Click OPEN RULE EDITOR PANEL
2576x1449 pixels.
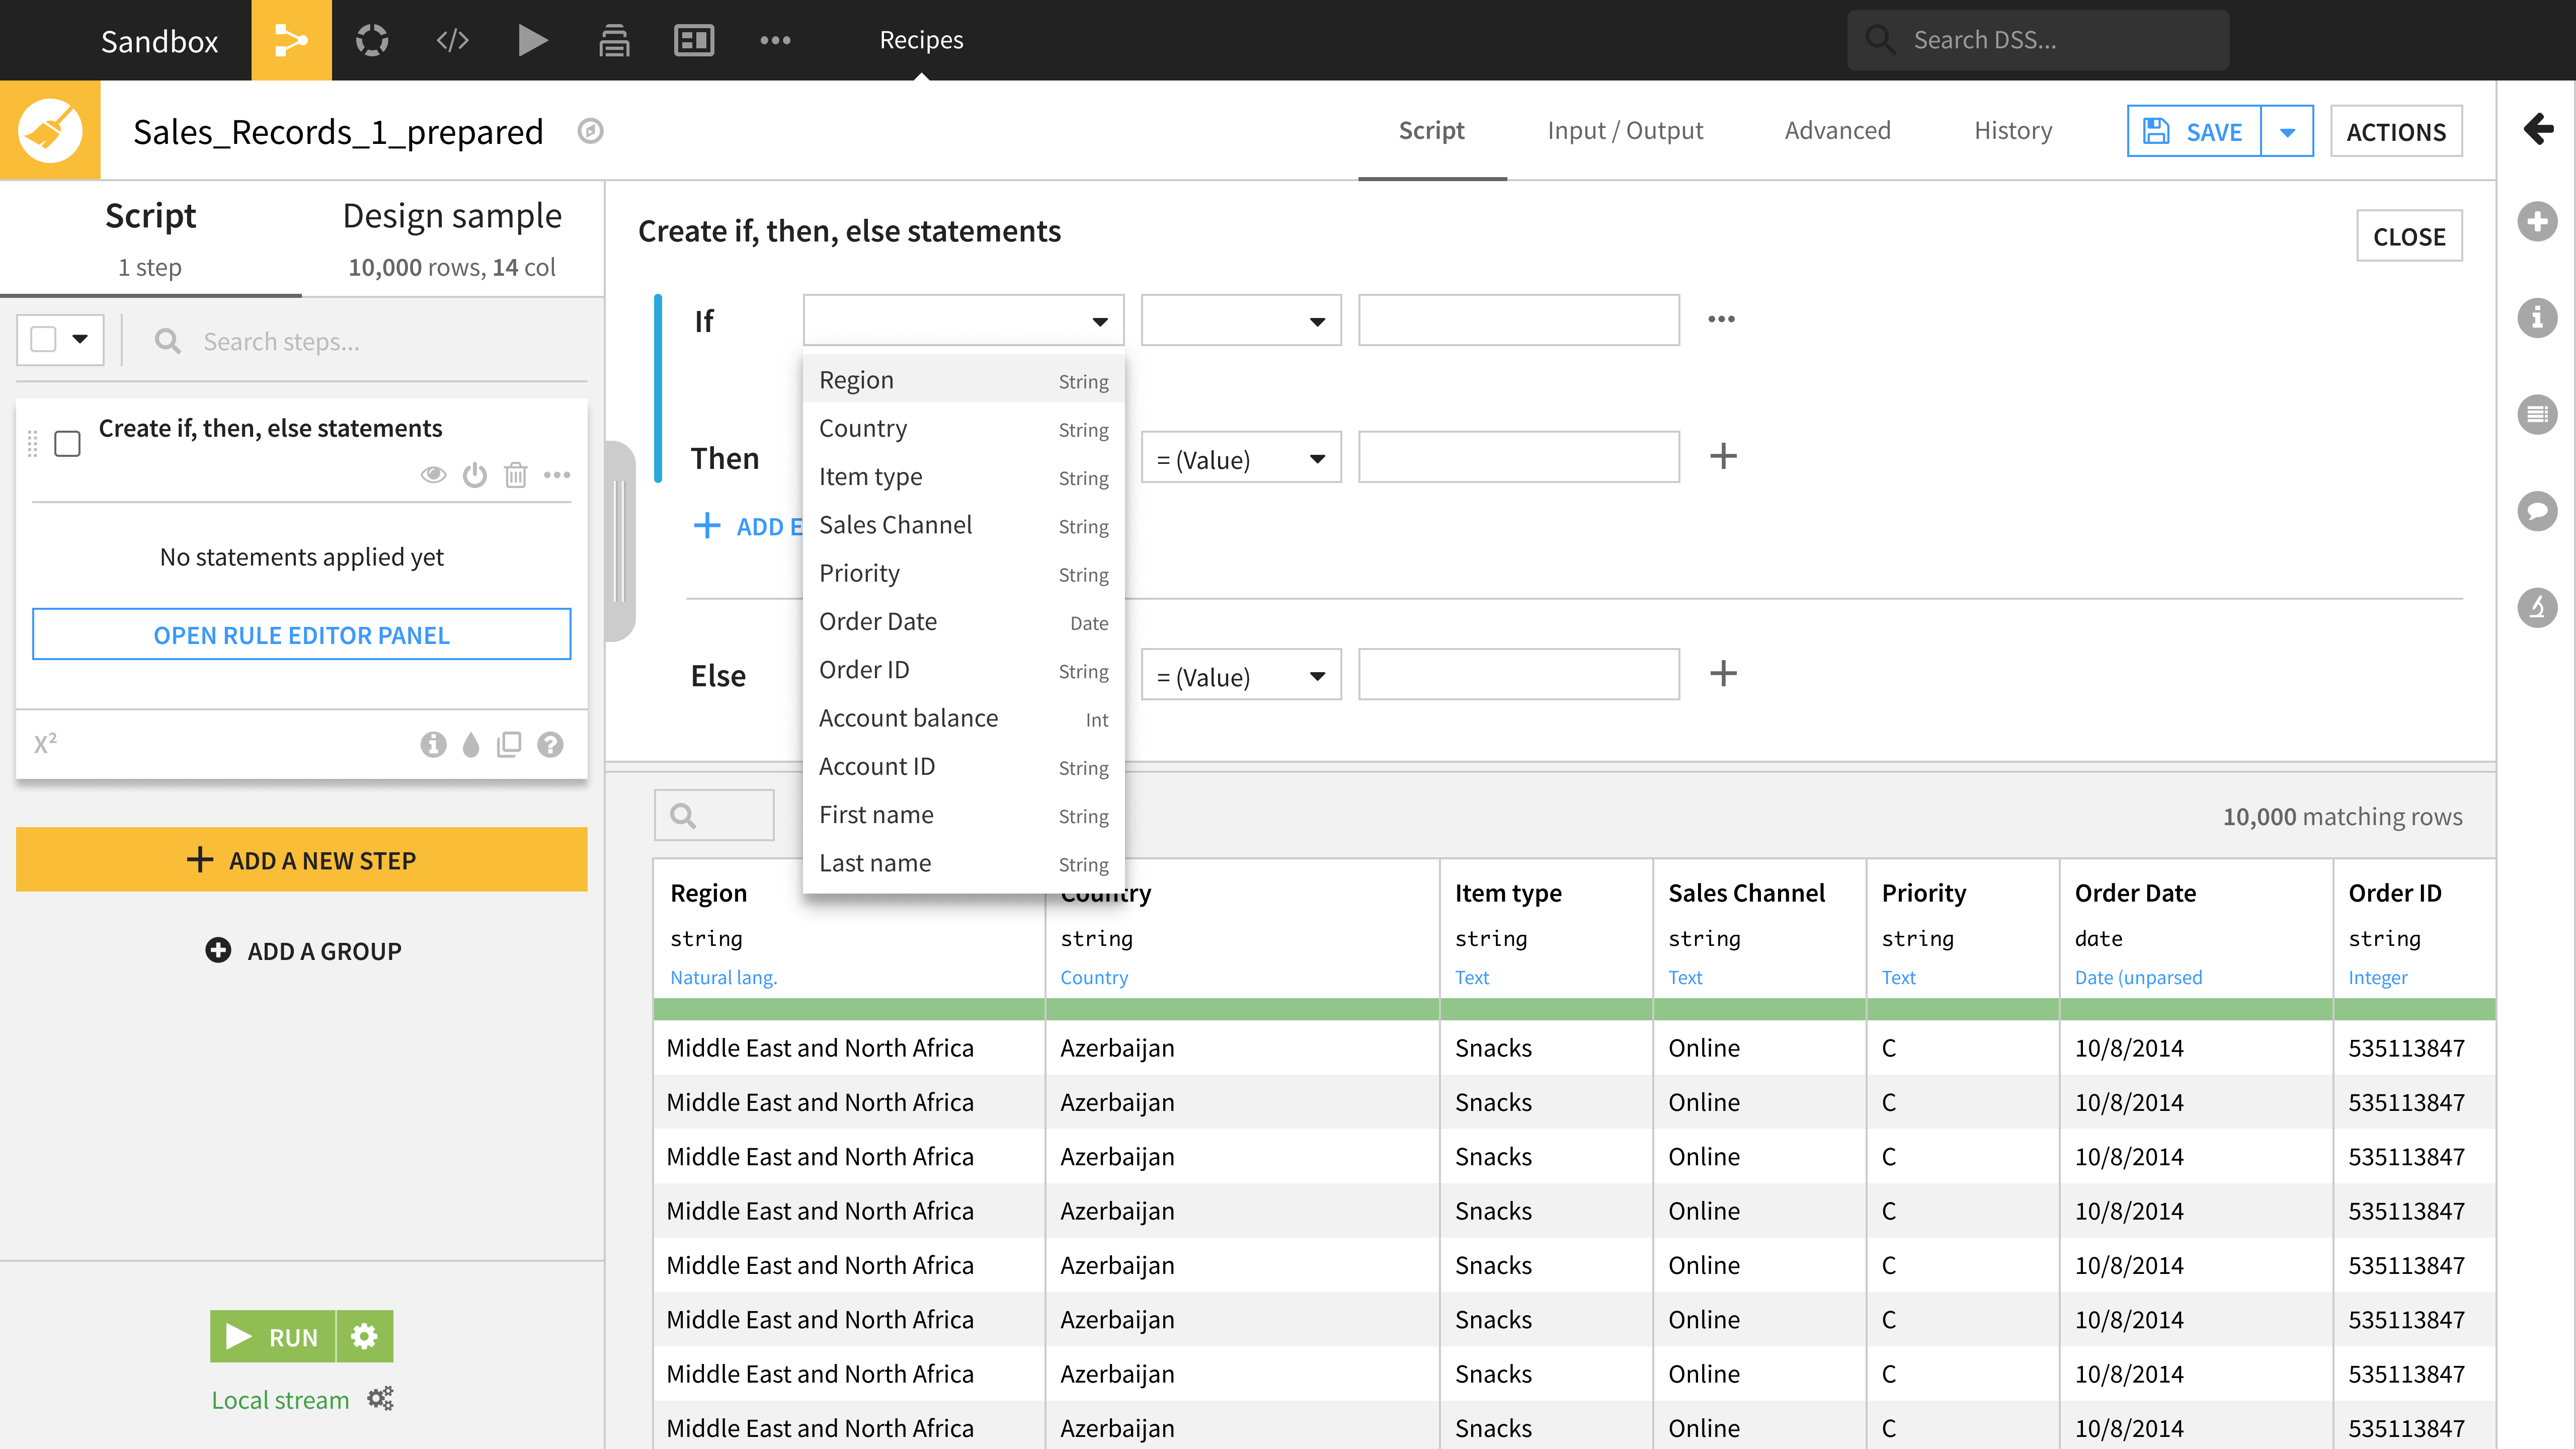[x=301, y=634]
